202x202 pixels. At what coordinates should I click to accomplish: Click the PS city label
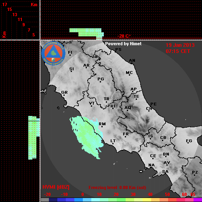tap(118, 50)
